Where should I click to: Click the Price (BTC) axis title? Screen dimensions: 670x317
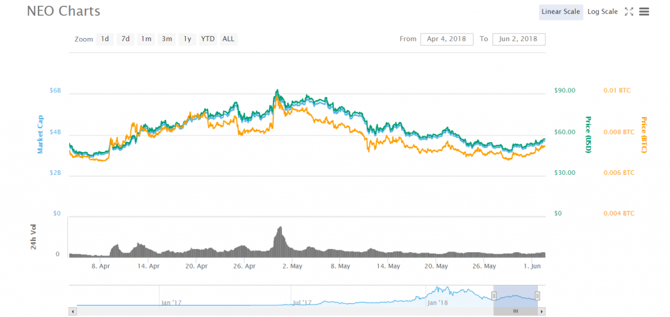click(x=644, y=135)
